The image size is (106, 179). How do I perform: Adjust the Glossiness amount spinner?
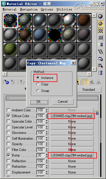(47, 133)
